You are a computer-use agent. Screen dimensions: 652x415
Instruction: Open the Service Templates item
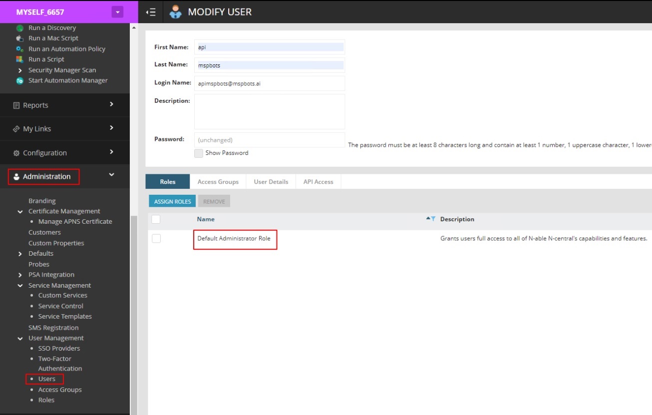tap(65, 317)
